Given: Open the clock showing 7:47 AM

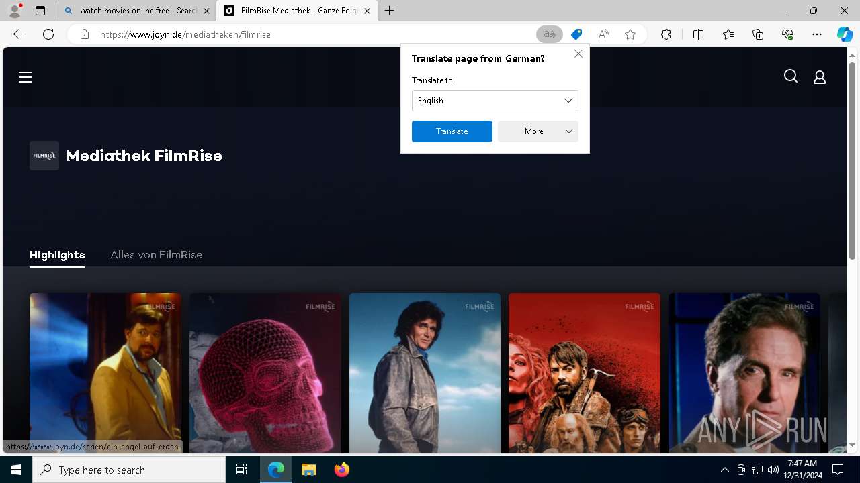Looking at the screenshot, I should tap(802, 470).
